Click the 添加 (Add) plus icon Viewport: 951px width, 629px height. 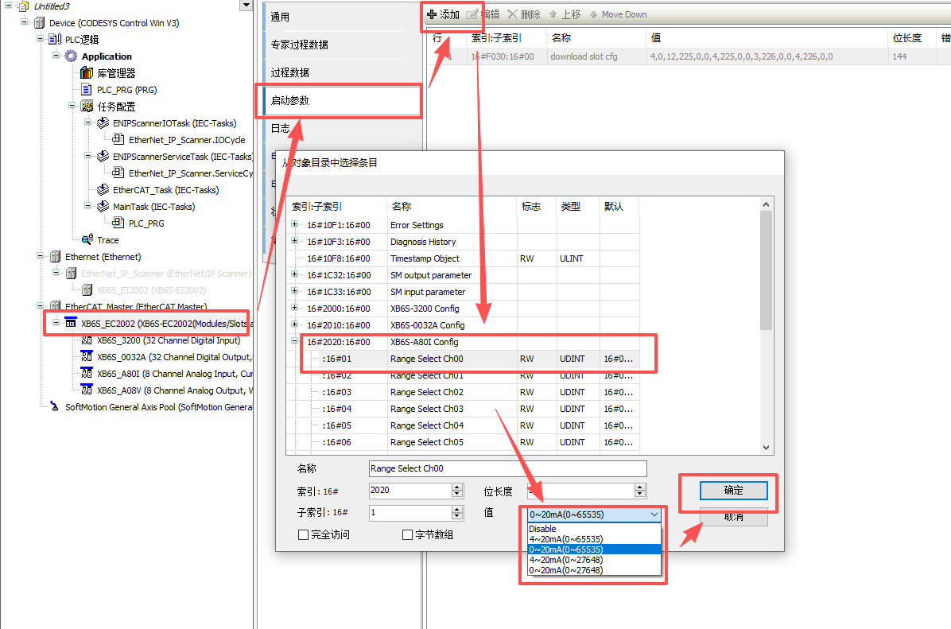point(433,14)
